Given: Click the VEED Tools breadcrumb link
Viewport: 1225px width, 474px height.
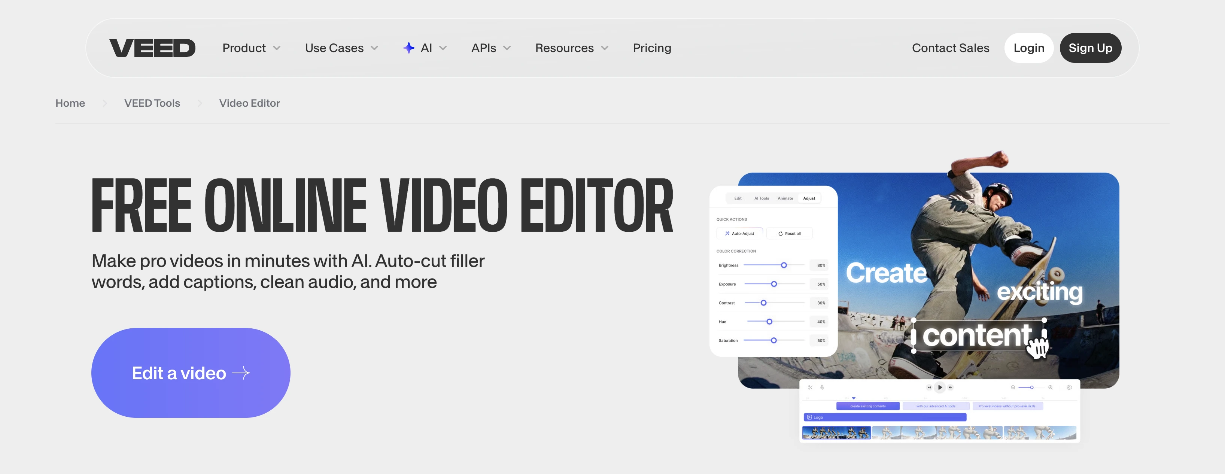Looking at the screenshot, I should 152,103.
